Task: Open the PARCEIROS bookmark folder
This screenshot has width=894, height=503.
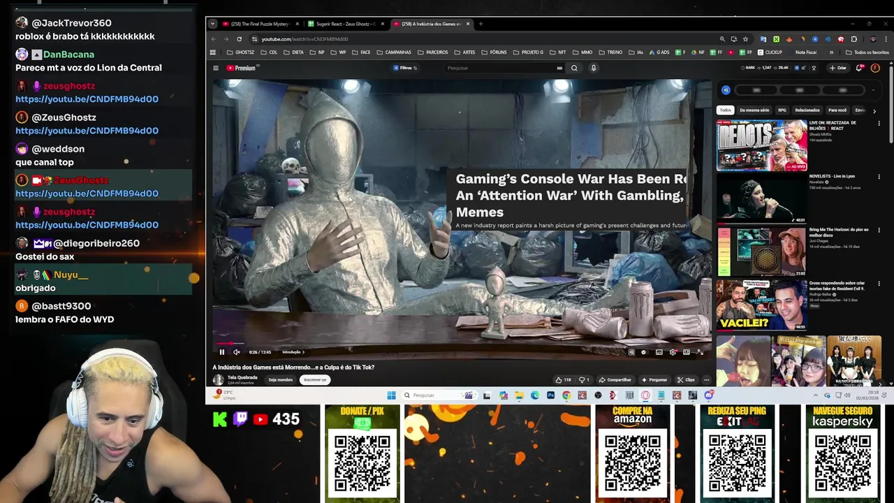Action: 432,52
